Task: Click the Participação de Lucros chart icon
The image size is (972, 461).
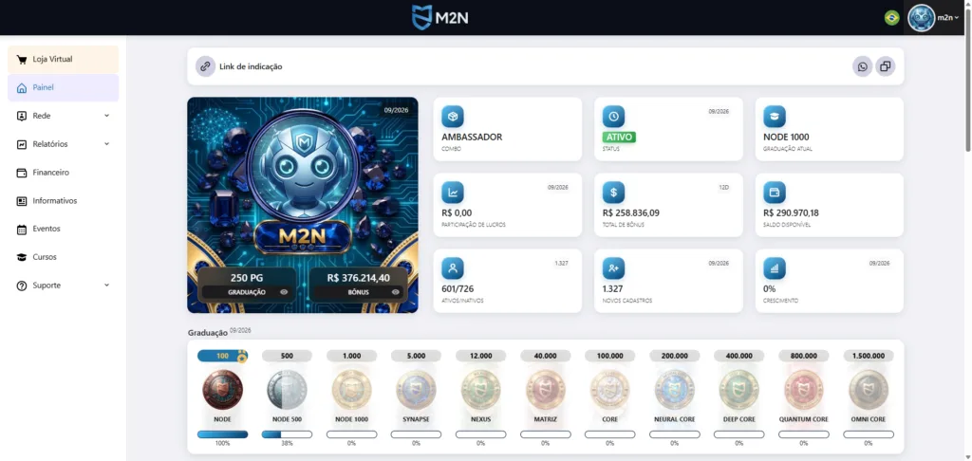Action: 453,193
